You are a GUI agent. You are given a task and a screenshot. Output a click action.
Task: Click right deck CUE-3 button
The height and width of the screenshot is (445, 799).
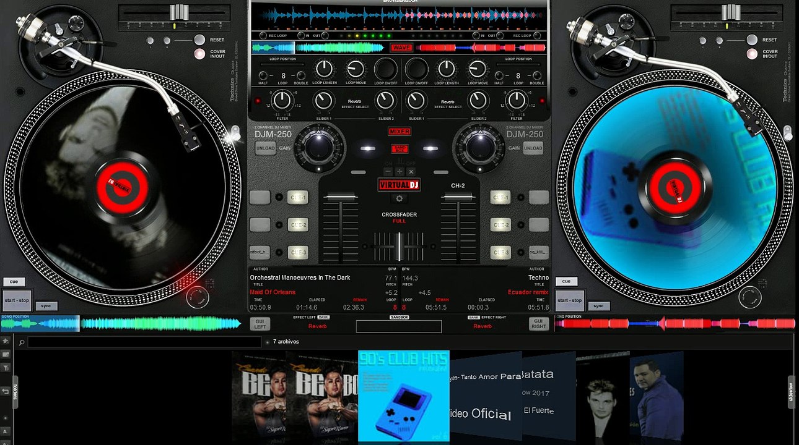coord(500,252)
